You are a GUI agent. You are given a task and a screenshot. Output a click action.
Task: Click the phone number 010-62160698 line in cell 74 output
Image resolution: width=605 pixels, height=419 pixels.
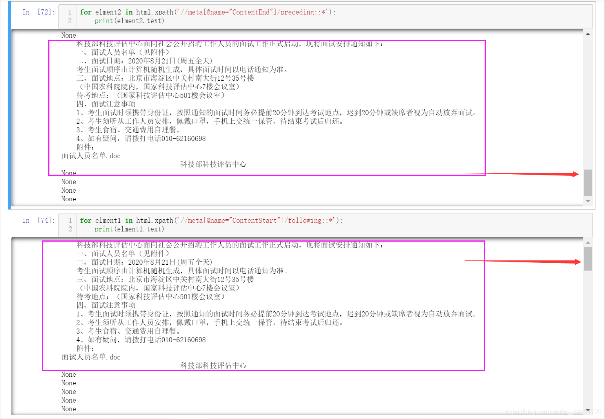click(141, 340)
